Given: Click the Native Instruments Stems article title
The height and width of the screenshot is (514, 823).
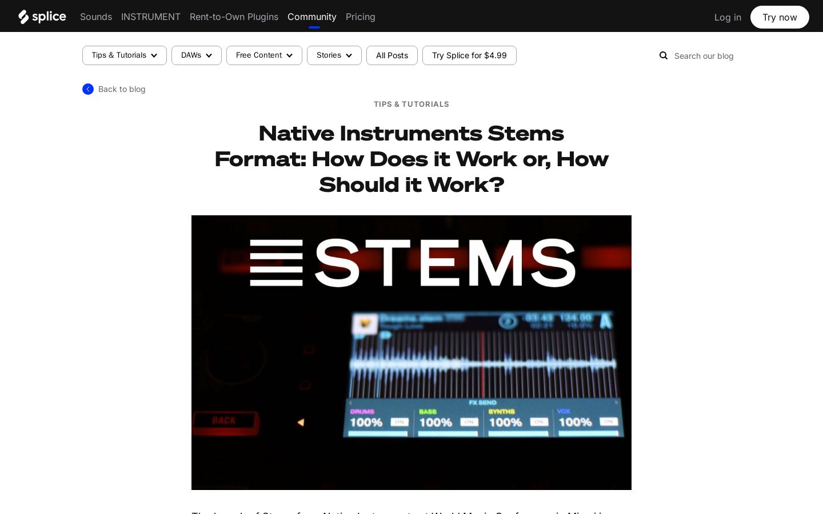Looking at the screenshot, I should click(x=411, y=159).
